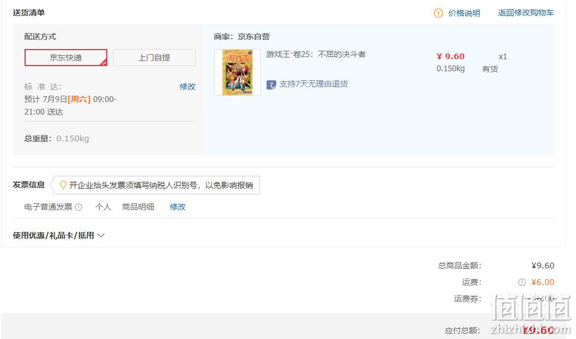Image resolution: width=576 pixels, height=339 pixels.
Task: Click the 商品明细 invoice content text
Action: pyautogui.click(x=138, y=207)
